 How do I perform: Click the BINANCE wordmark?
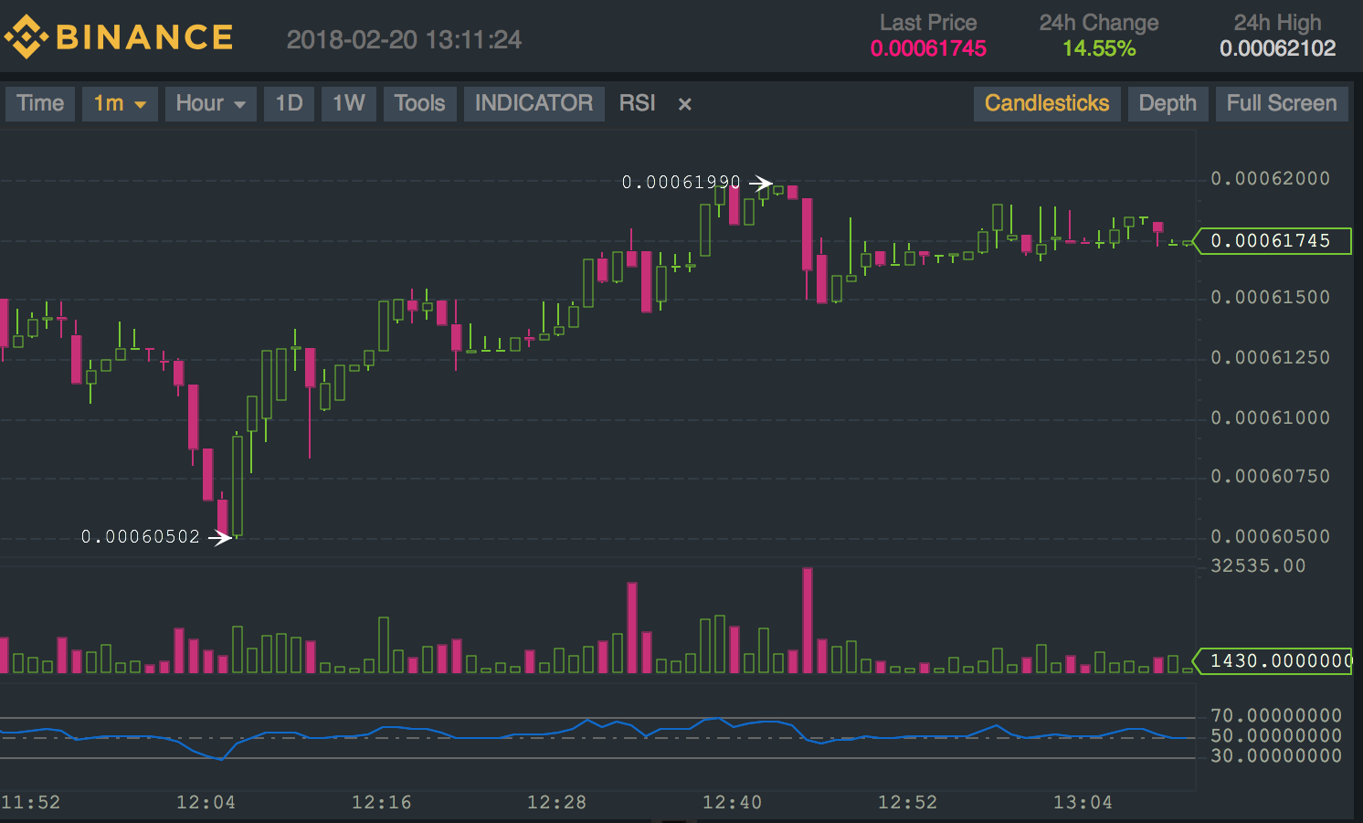point(144,37)
